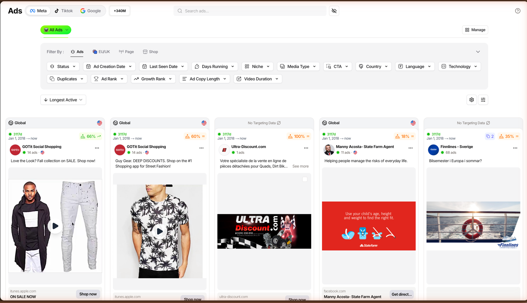The width and height of the screenshot is (527, 303).
Task: Select the EU/UK filter tab
Action: pos(101,52)
